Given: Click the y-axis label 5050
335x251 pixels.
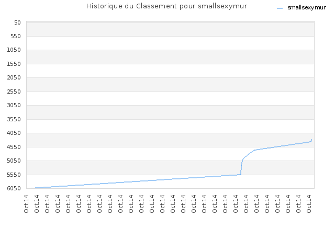Looking at the screenshot, I should (14, 161).
